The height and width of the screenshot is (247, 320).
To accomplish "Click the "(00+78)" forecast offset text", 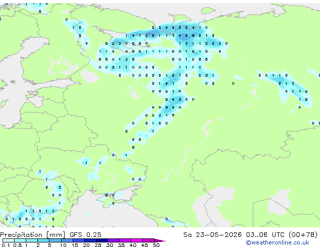I will [303, 235].
